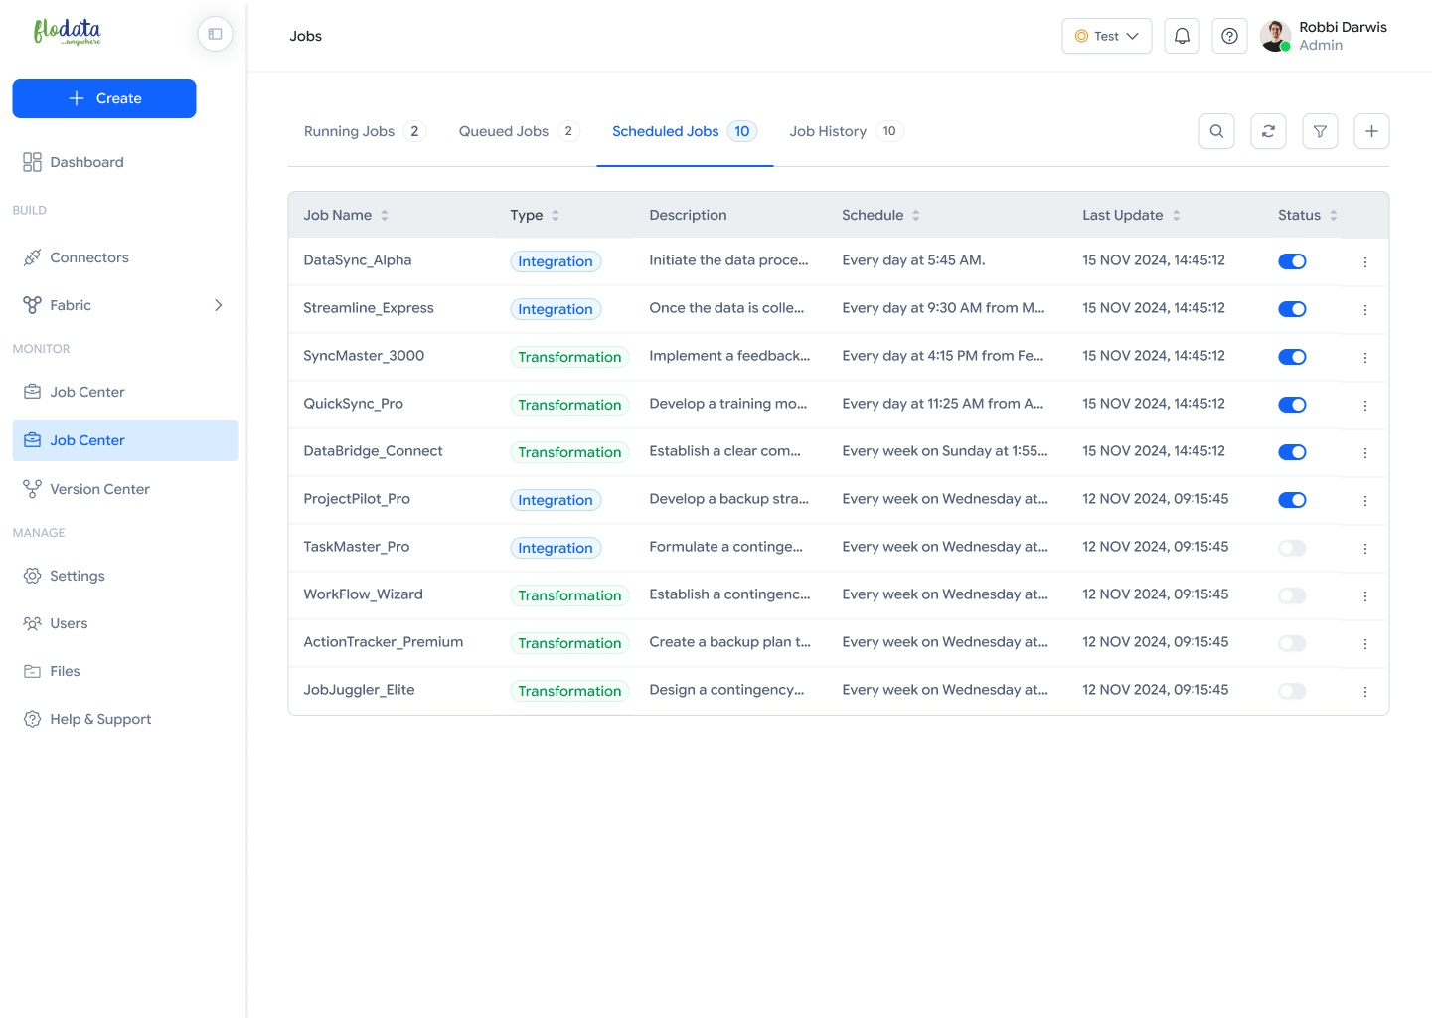Screen dimensions: 1432x1018
Task: Open the Test environment dropdown
Action: point(1106,36)
